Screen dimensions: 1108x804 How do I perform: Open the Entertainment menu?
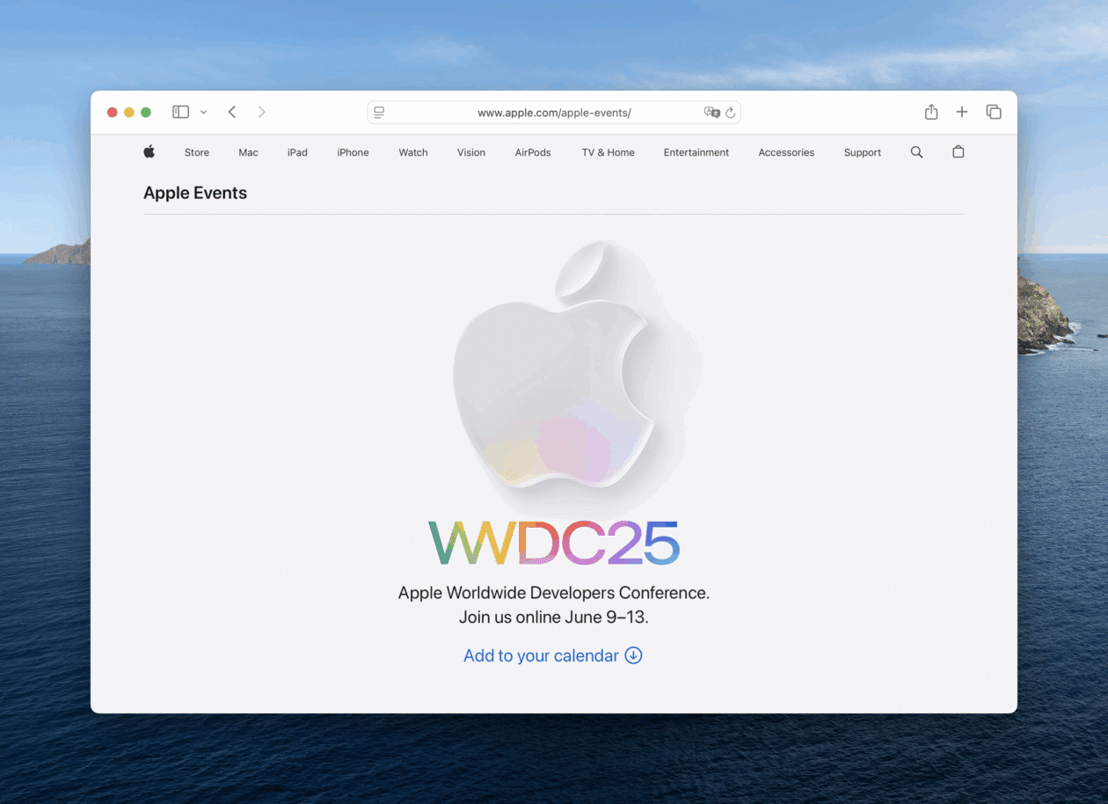pyautogui.click(x=696, y=152)
